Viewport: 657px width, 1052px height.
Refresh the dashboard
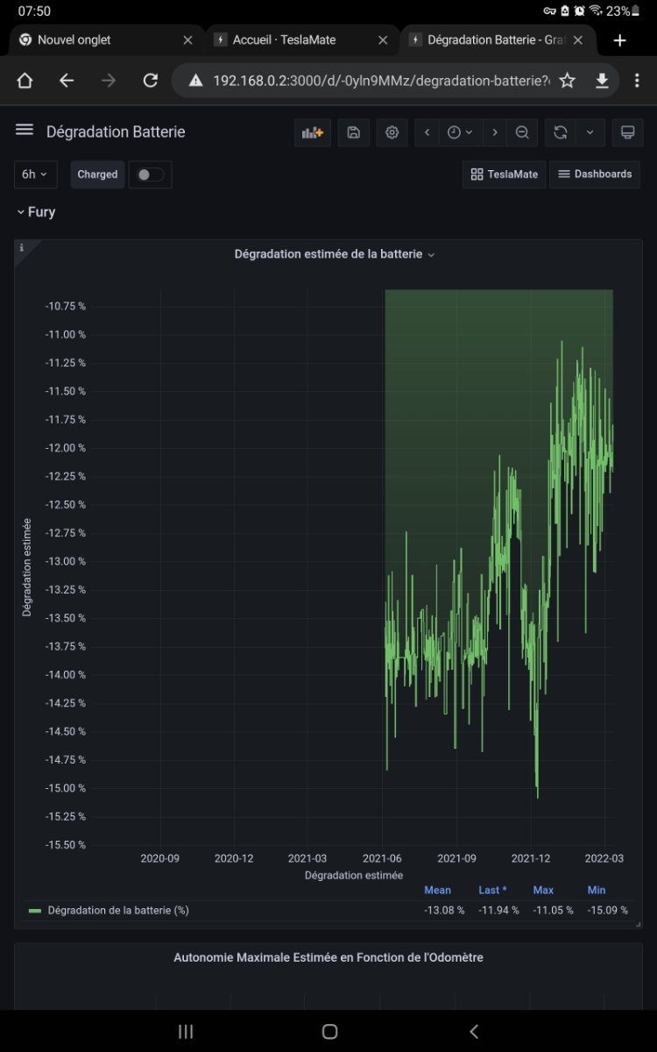point(561,132)
